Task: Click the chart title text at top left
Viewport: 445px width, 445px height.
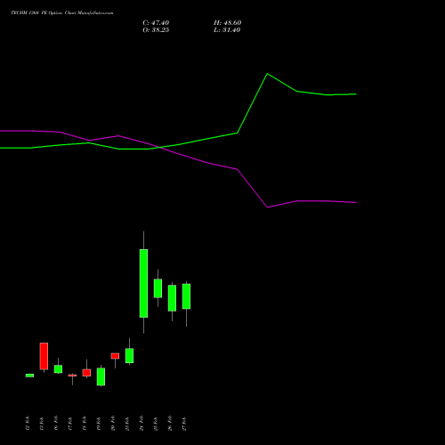Action: [x=62, y=13]
